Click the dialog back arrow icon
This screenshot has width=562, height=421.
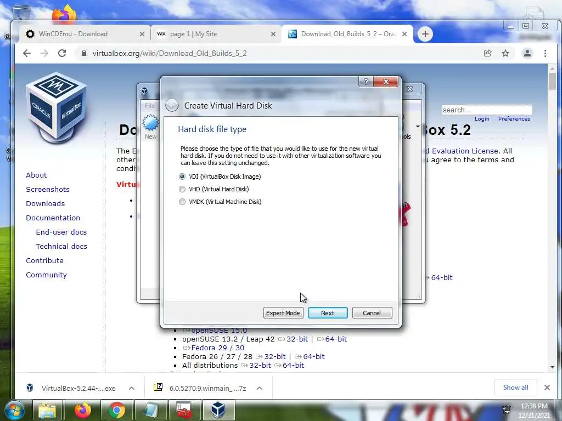coord(172,105)
